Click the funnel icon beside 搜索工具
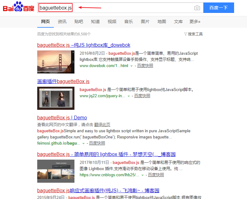The image size is (247, 199). [185, 34]
